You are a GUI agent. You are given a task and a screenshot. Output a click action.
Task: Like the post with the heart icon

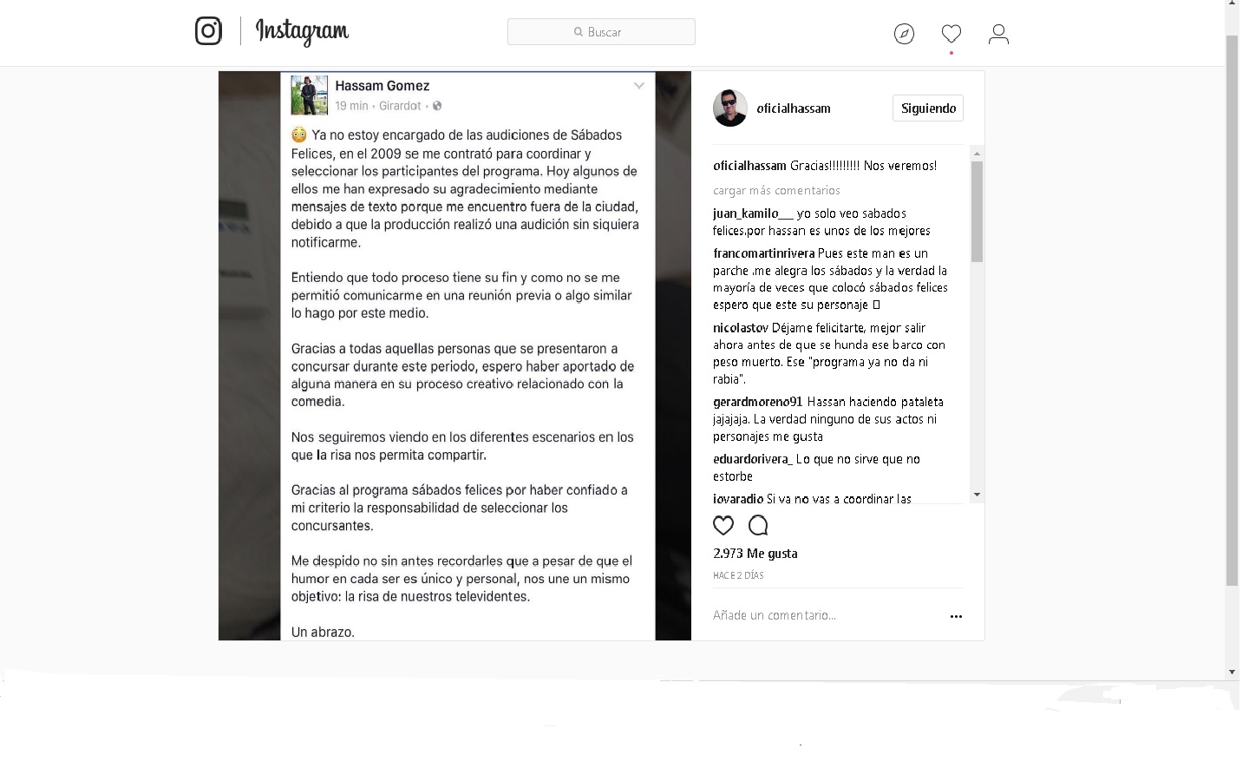tap(723, 525)
